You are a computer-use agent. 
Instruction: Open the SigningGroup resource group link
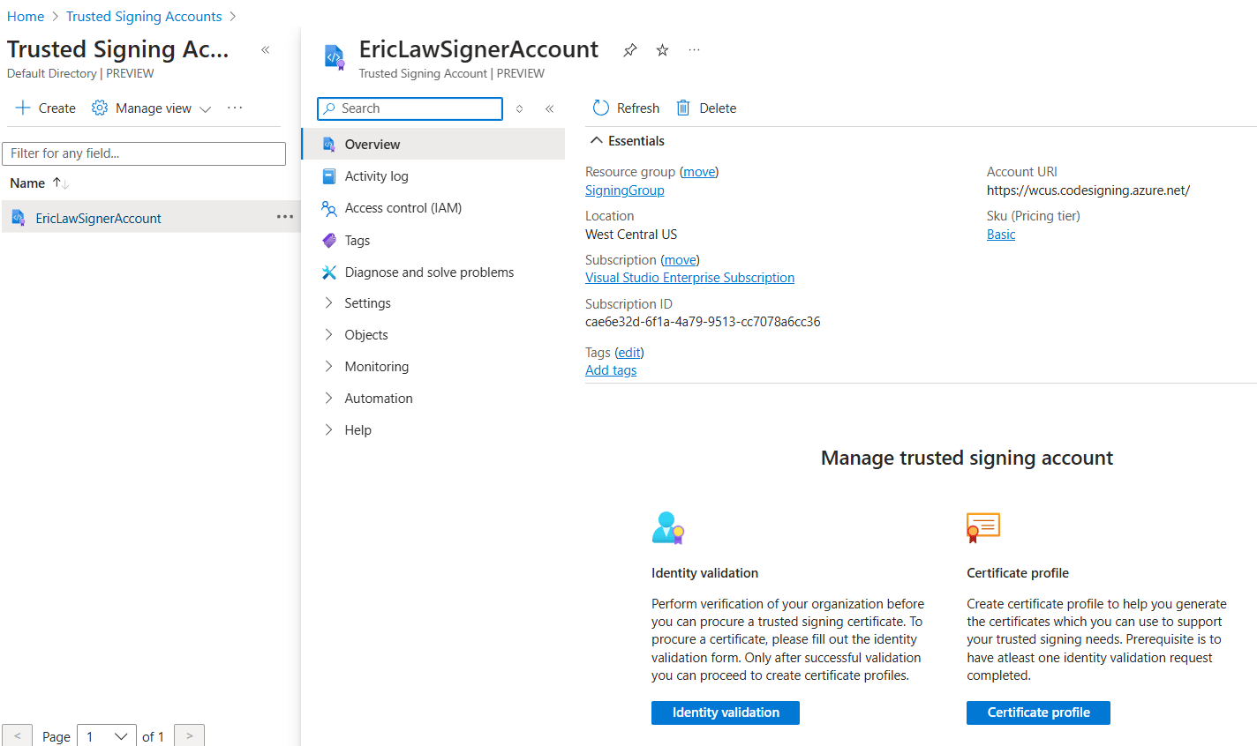coord(625,190)
